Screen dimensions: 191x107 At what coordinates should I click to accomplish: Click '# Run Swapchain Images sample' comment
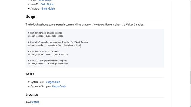tap(45, 33)
